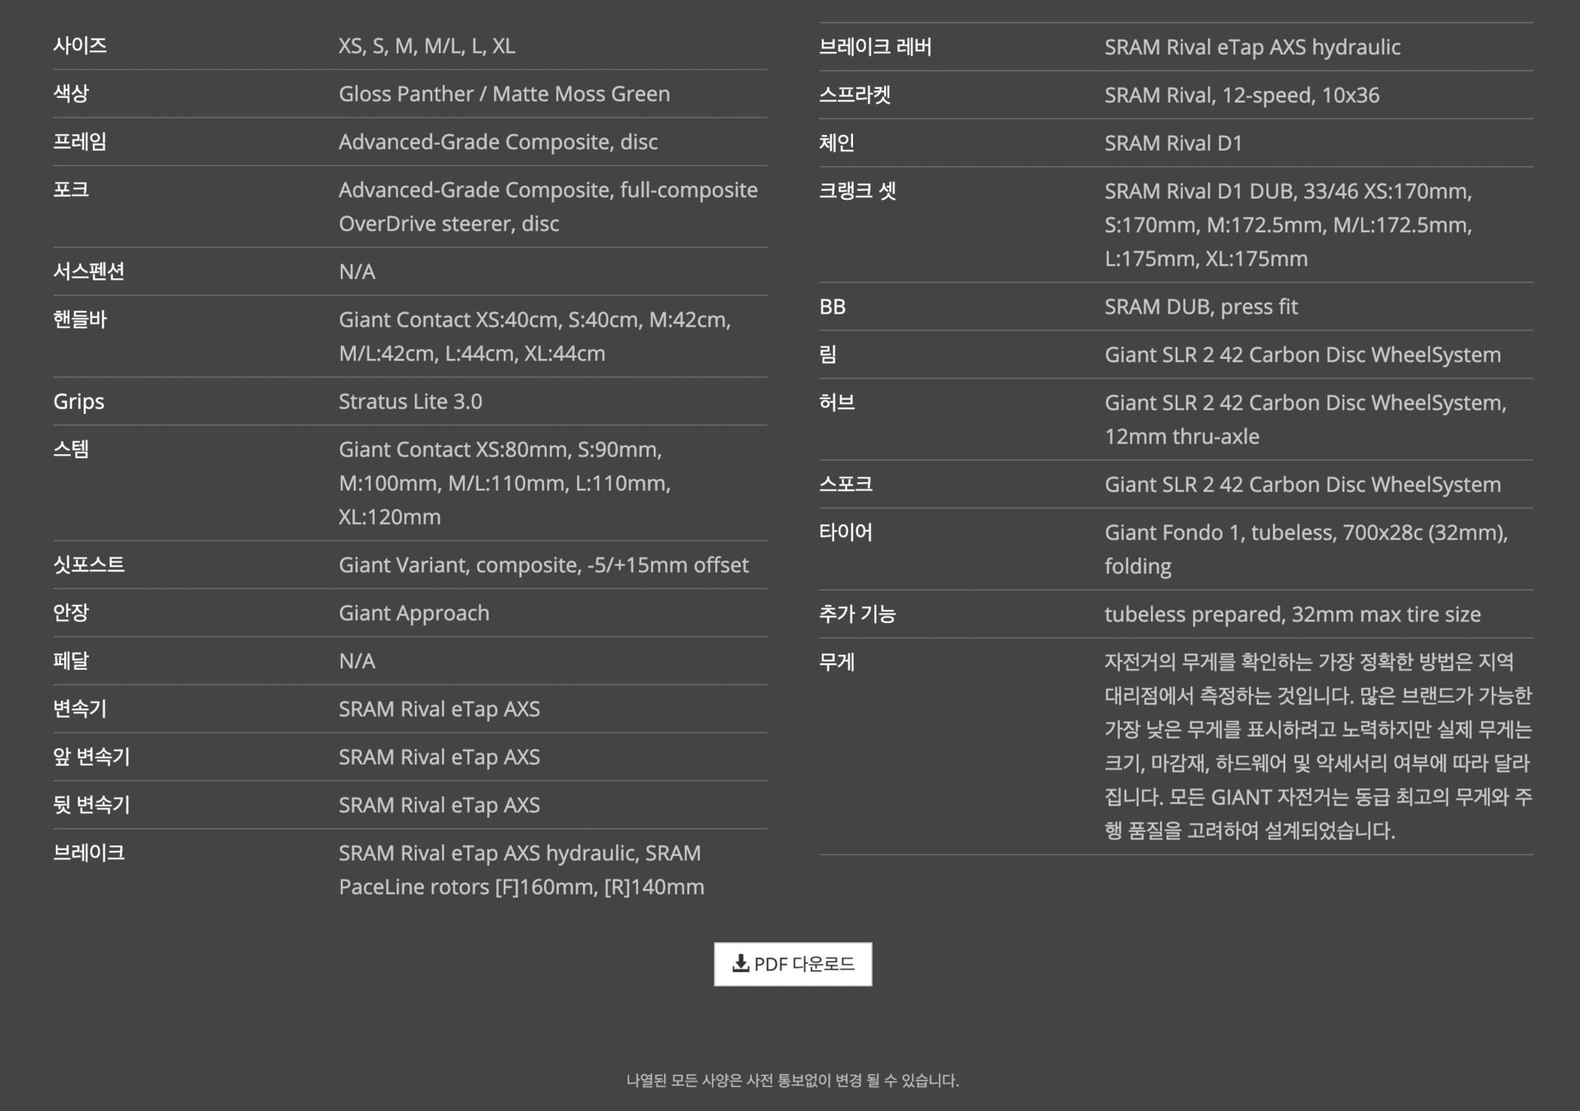The image size is (1580, 1111).
Task: Click the sizes value 'XS, S, M, M/L, L, XL'
Action: tap(426, 46)
